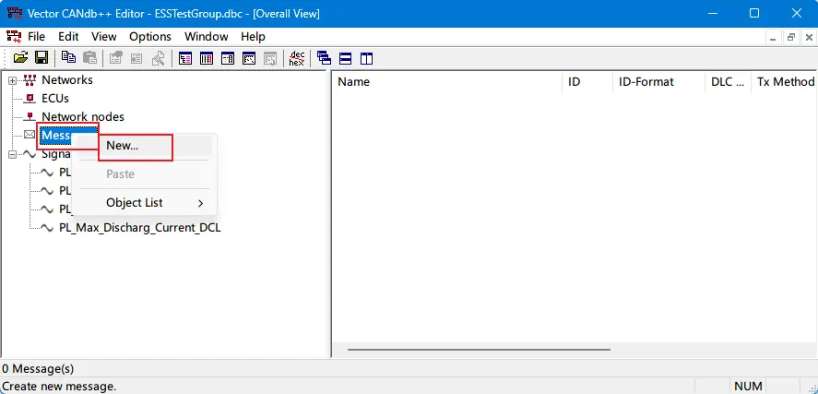
Task: Click the Open file toolbar icon
Action: click(x=20, y=58)
